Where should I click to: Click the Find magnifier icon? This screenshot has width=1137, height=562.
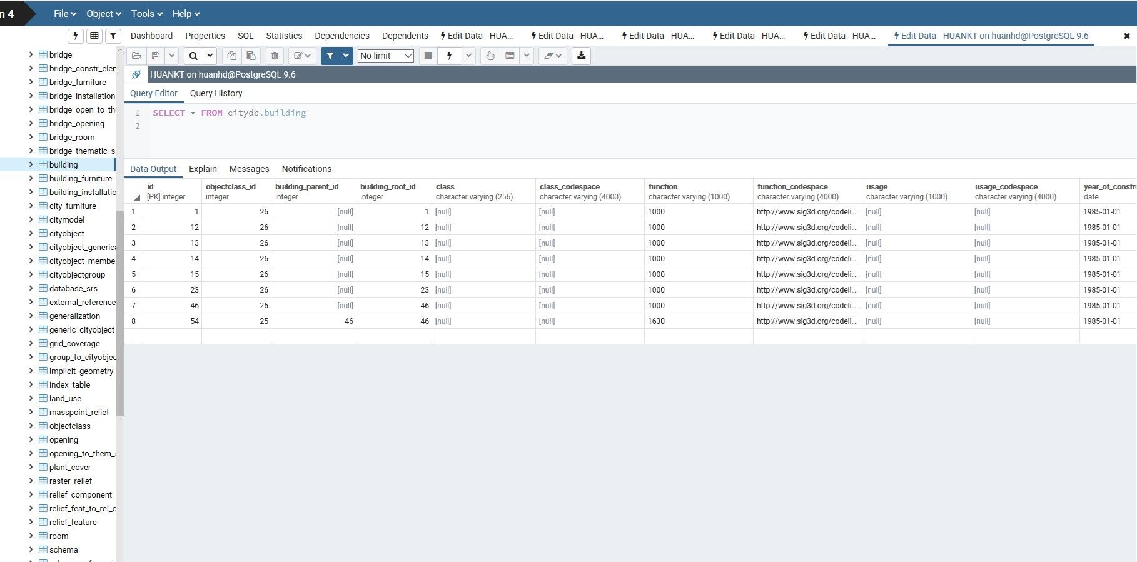193,56
